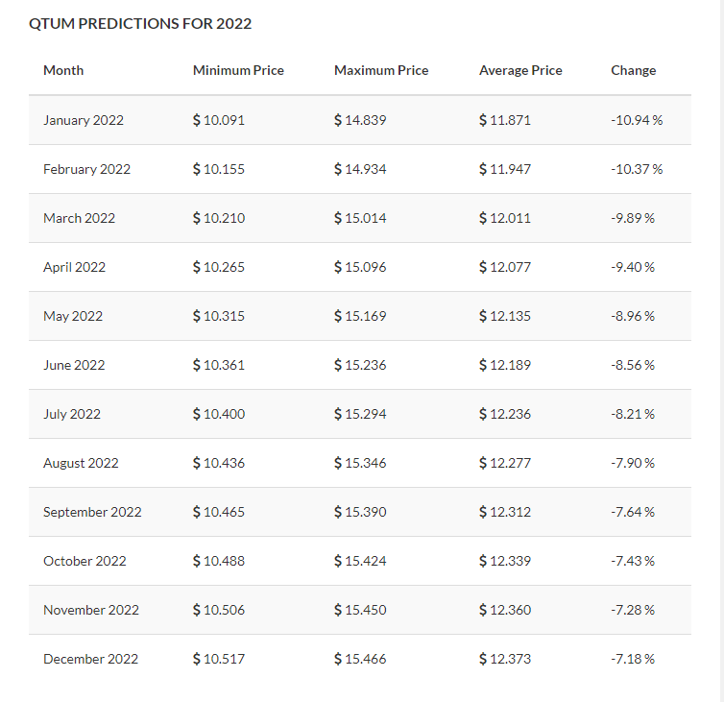Click October 2022 average price $12.339
The image size is (724, 702).
coord(505,561)
